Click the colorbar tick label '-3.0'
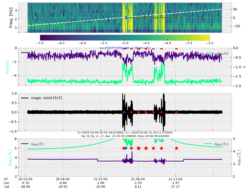 (x=210, y=43)
